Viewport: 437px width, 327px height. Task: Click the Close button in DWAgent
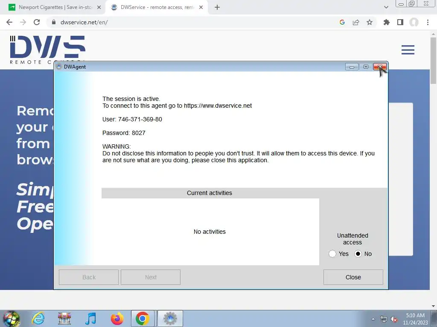(x=353, y=277)
